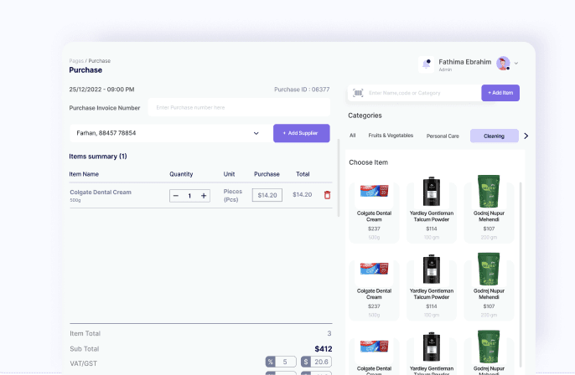Viewport: 575px width, 375px height.
Task: Click the $14.20 row total value
Action: pyautogui.click(x=302, y=194)
